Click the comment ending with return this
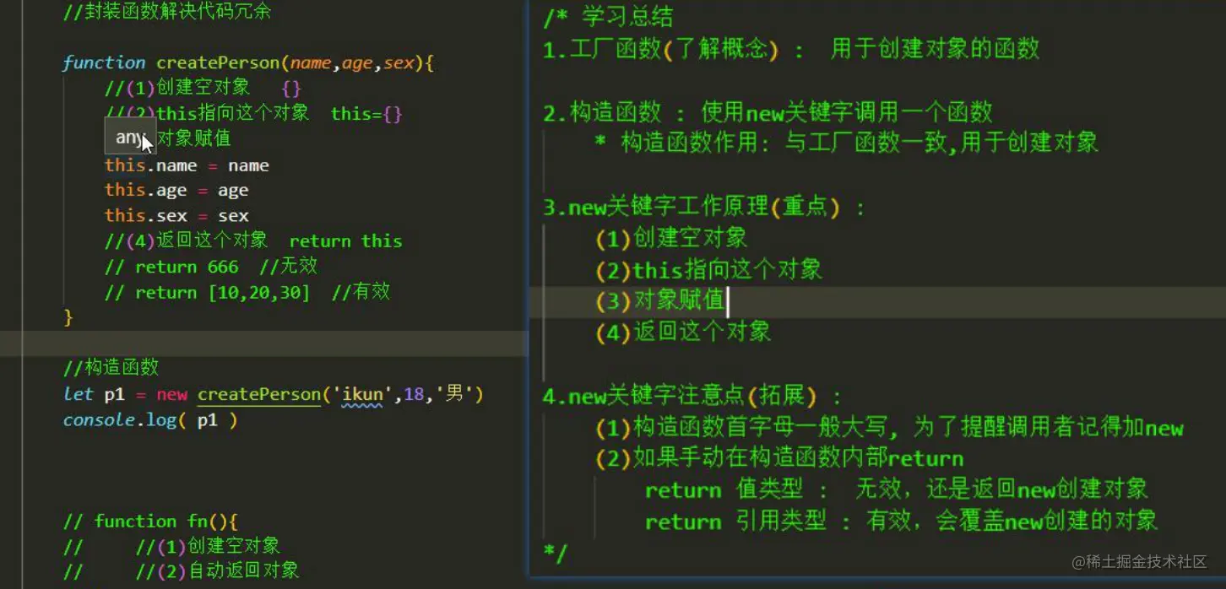The height and width of the screenshot is (589, 1226). 253,241
